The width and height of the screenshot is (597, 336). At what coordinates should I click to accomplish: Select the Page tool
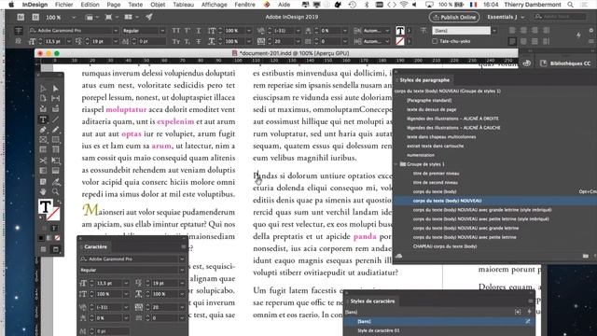click(x=44, y=98)
